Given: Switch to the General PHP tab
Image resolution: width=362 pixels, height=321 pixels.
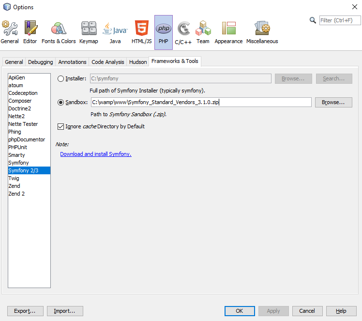Looking at the screenshot, I should pos(14,62).
